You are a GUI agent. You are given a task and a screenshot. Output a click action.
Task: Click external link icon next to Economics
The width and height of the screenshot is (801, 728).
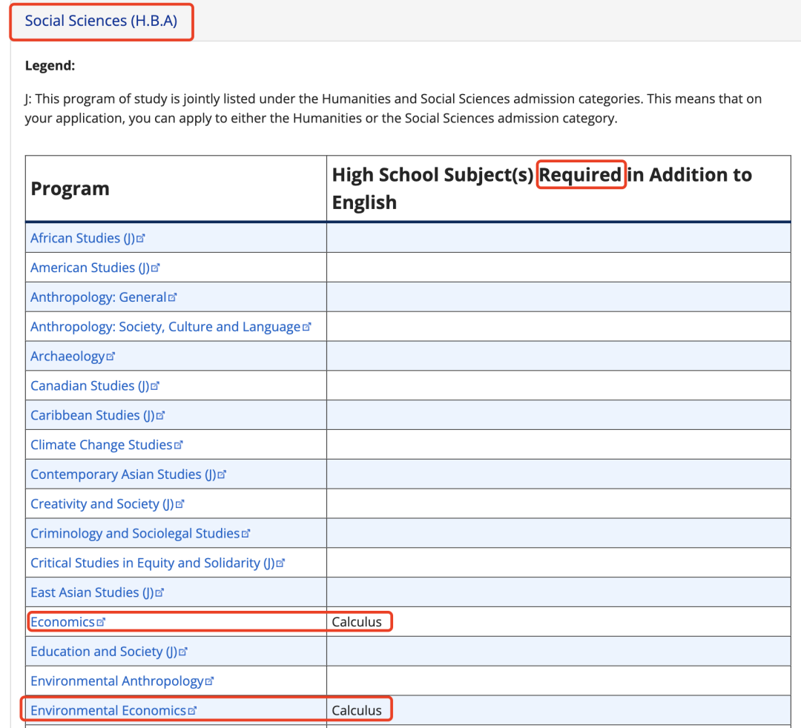(x=102, y=623)
